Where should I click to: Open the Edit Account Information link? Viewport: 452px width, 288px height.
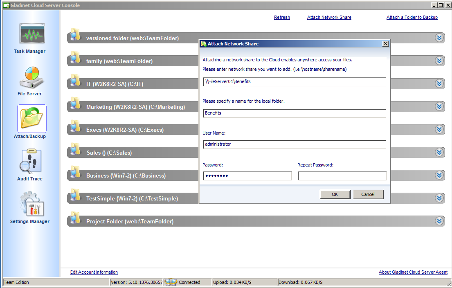[94, 272]
